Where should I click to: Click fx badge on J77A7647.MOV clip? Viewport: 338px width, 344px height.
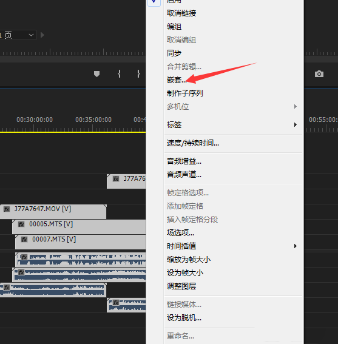(x=7, y=209)
